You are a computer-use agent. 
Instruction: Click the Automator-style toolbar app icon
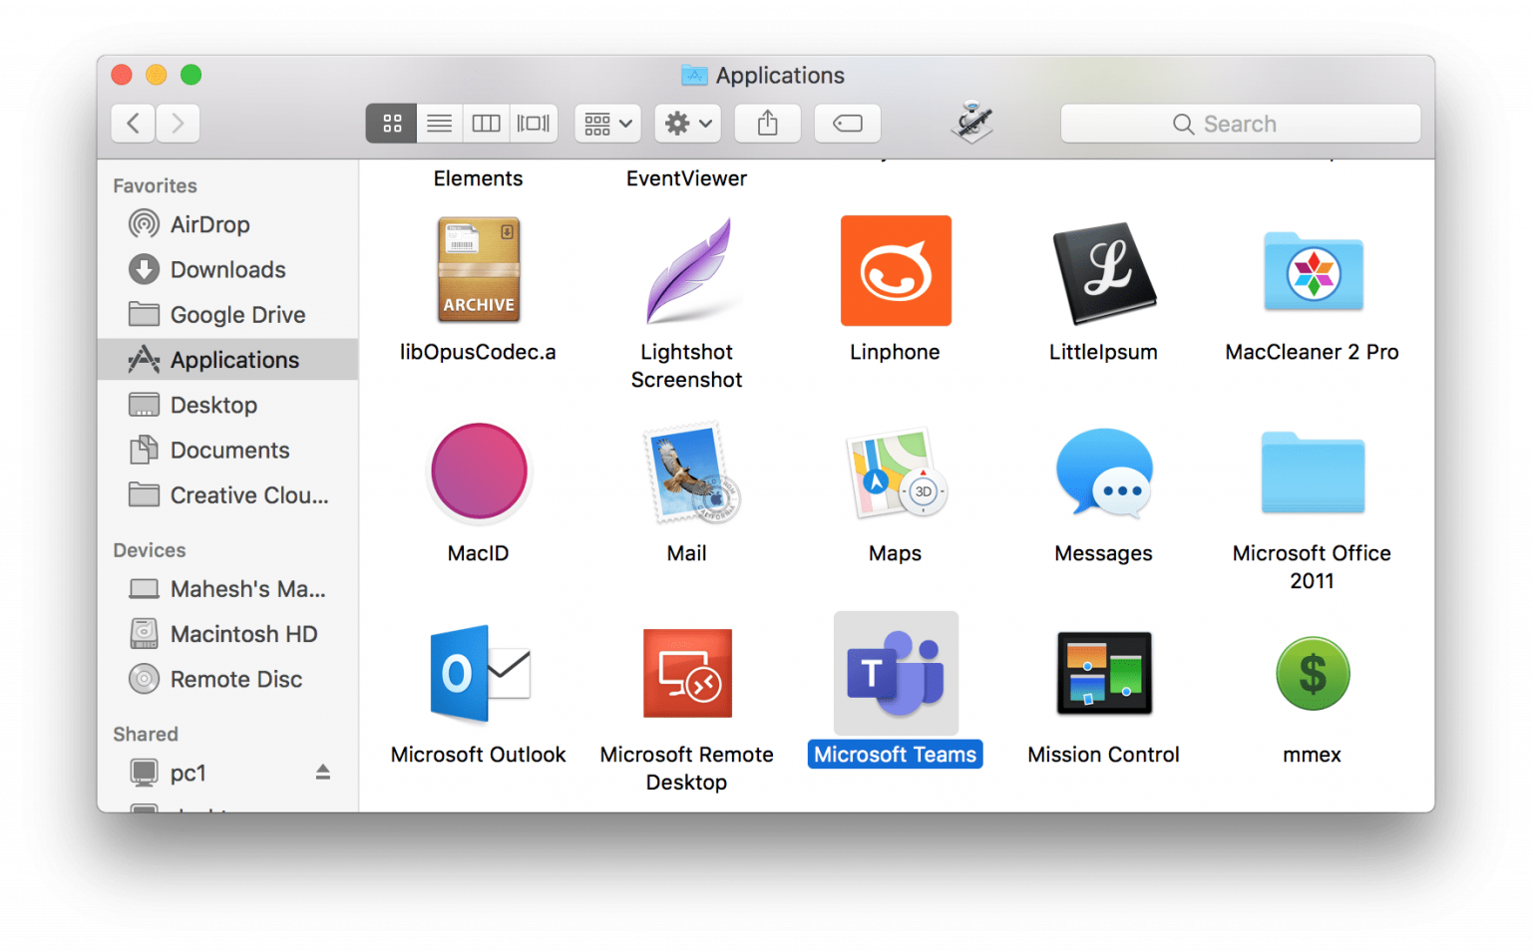point(972,123)
